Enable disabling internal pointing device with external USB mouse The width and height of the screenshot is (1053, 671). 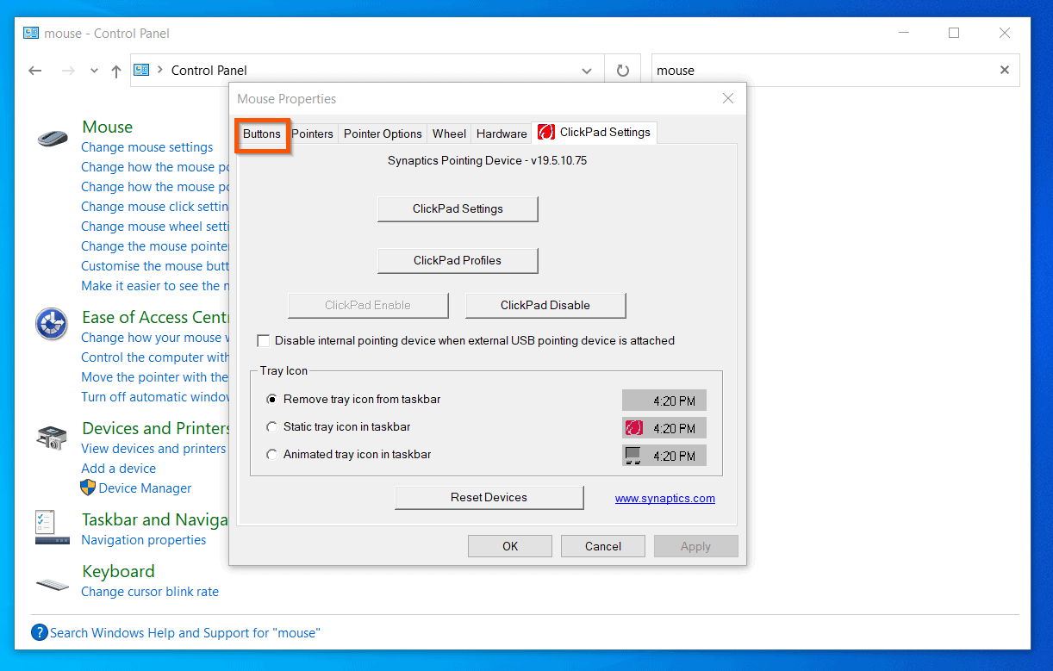click(x=264, y=340)
